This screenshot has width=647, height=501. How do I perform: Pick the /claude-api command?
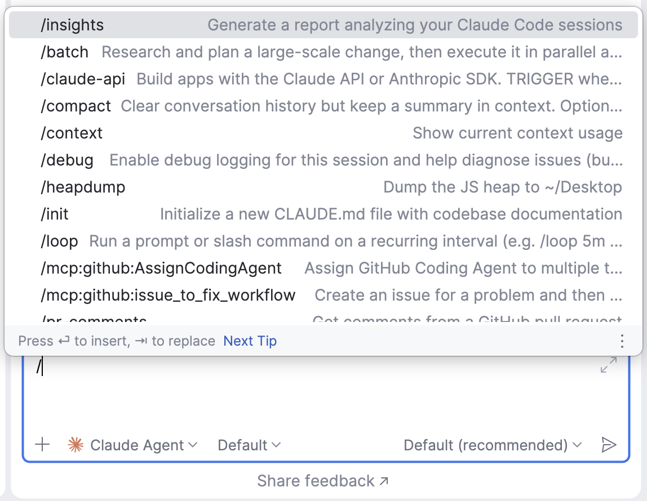(x=83, y=79)
